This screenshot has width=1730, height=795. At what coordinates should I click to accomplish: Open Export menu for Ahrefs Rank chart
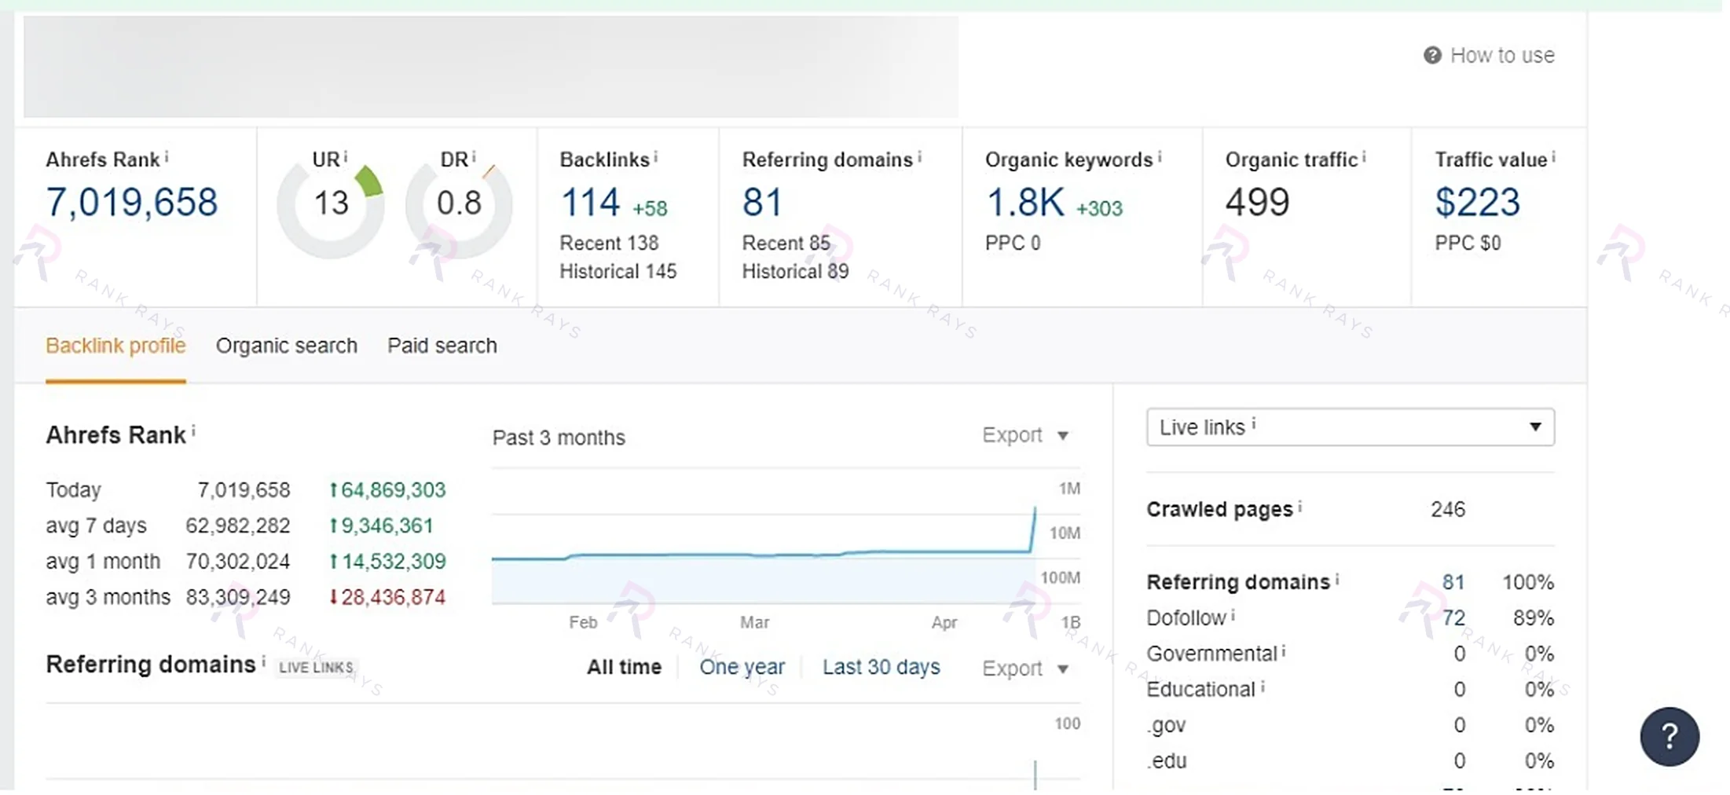1025,435
